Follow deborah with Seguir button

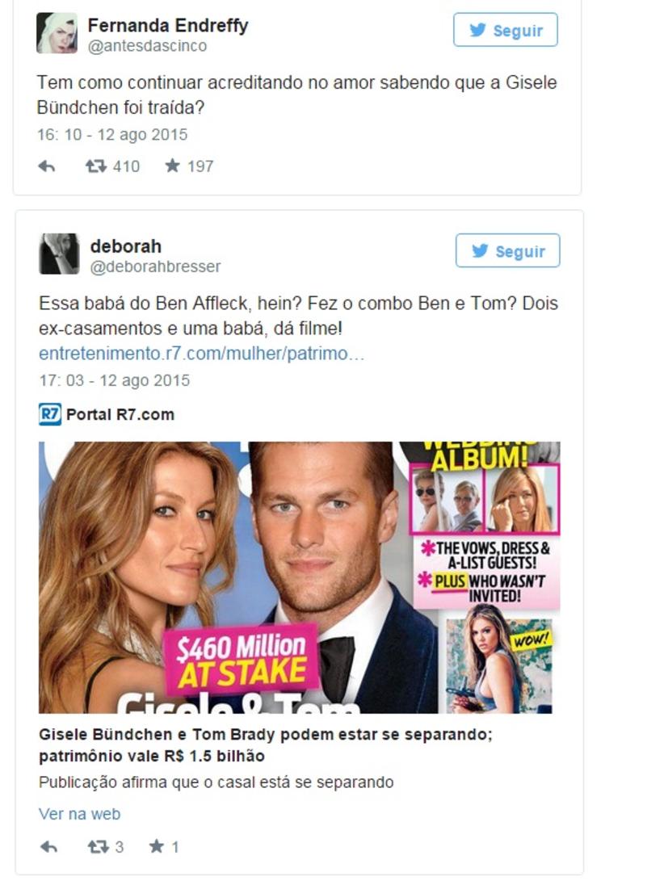point(507,250)
